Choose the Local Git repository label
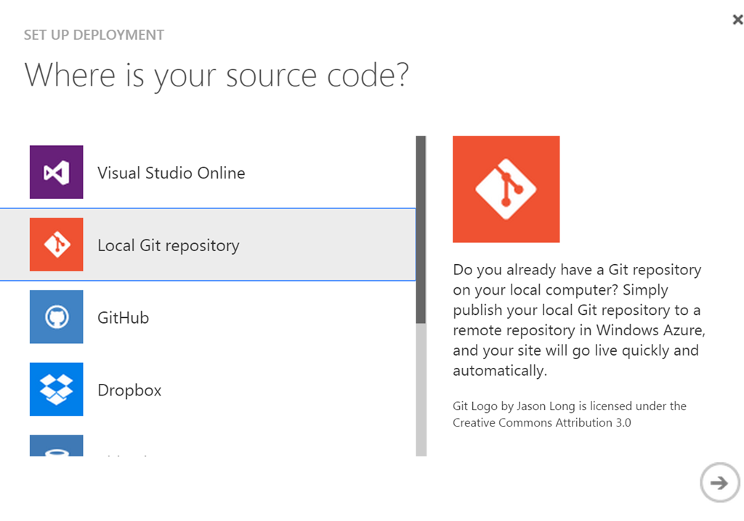This screenshot has height=521, width=744. click(169, 245)
